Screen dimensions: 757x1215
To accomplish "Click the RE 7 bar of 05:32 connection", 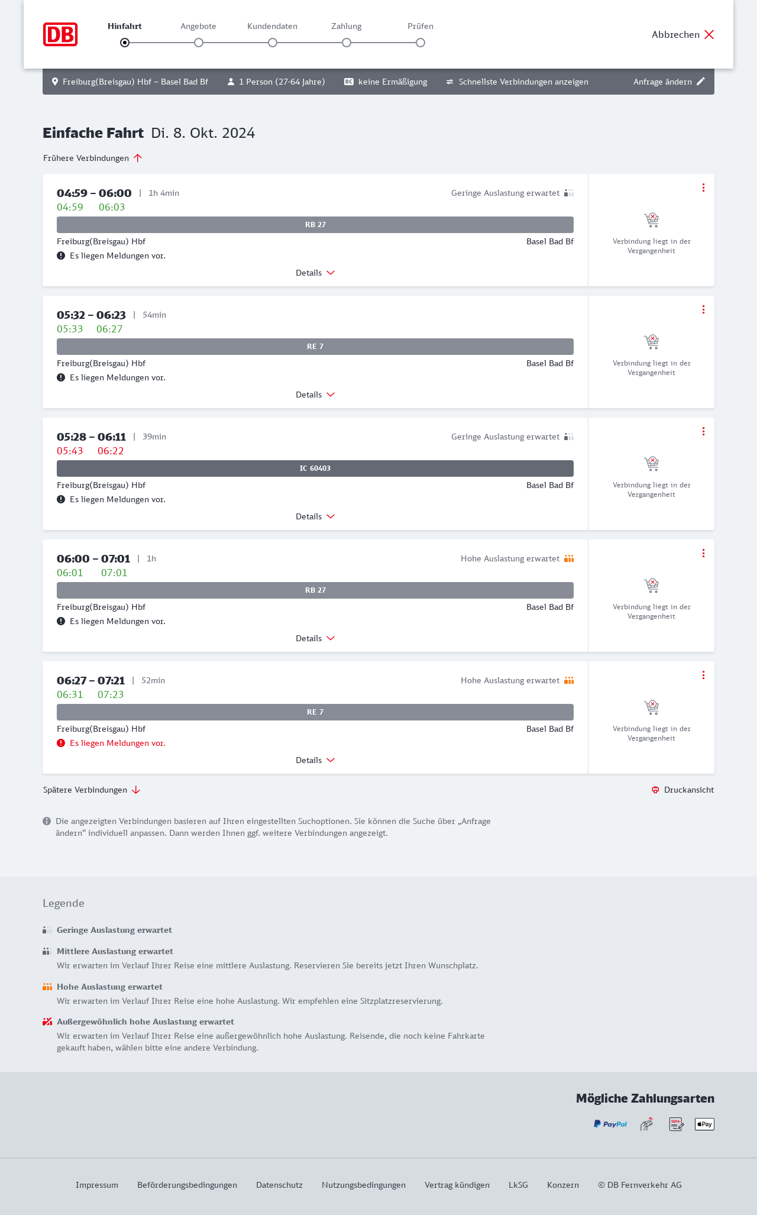I will (315, 347).
